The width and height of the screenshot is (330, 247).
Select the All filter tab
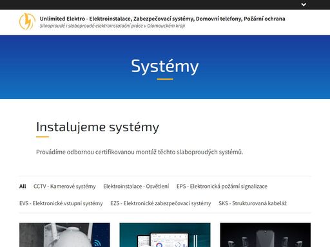tap(23, 186)
